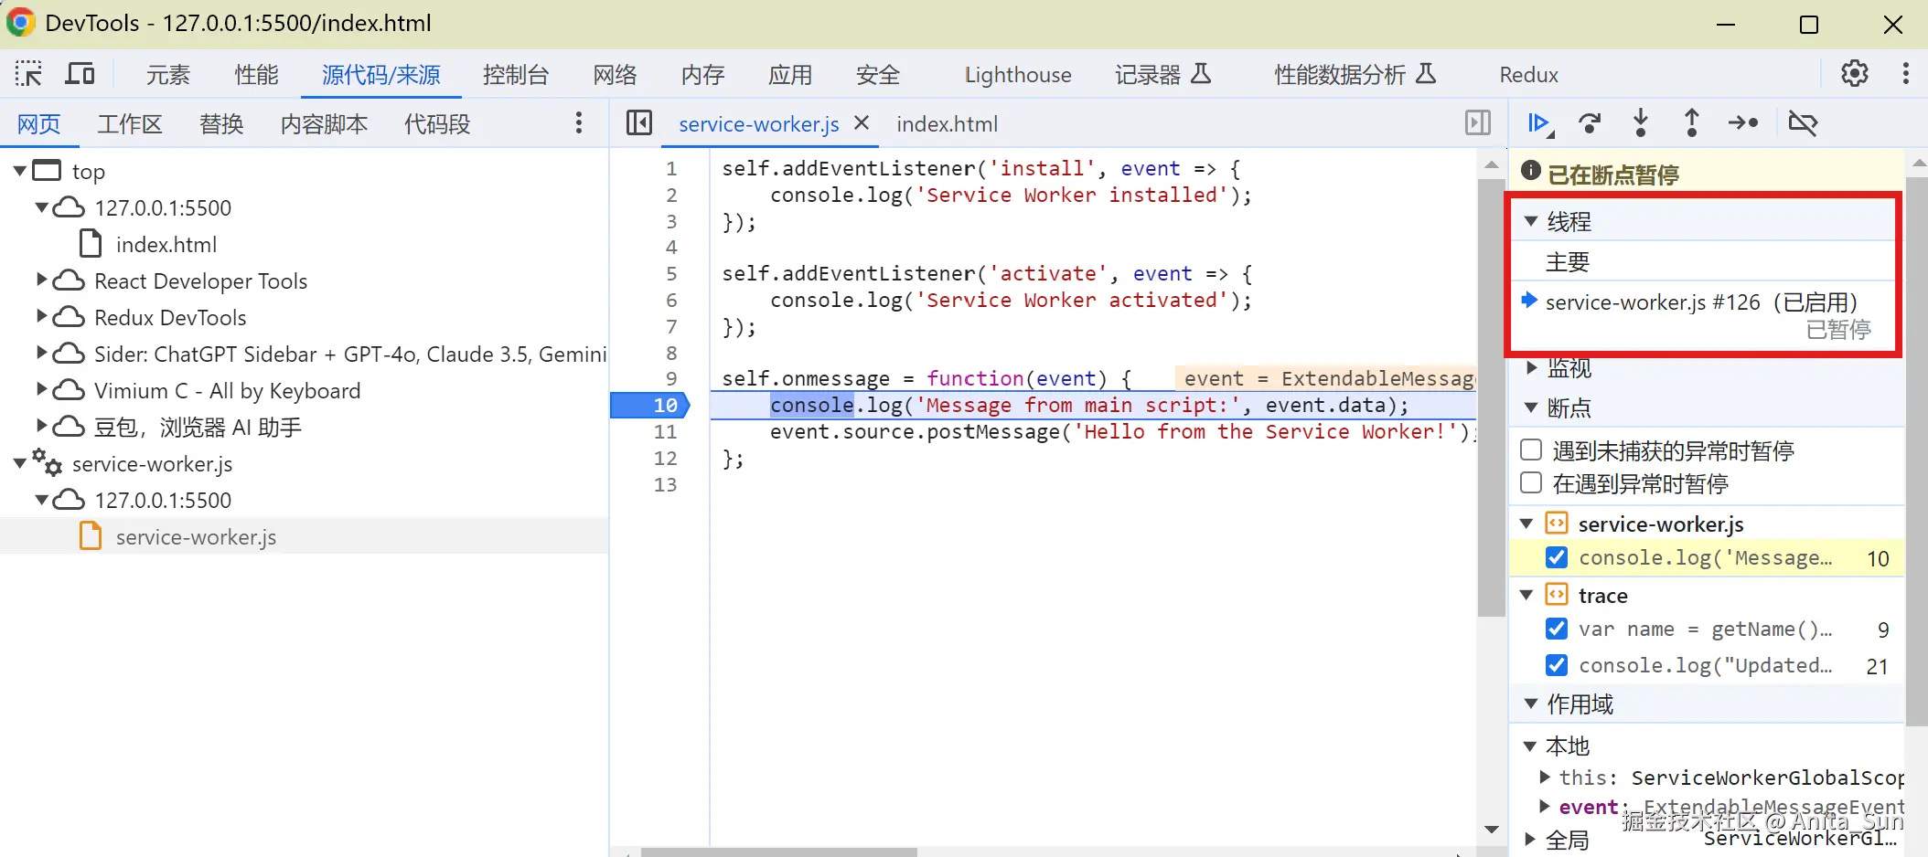Image resolution: width=1928 pixels, height=857 pixels.
Task: Toggle the device toolbar icon
Action: pos(80,74)
